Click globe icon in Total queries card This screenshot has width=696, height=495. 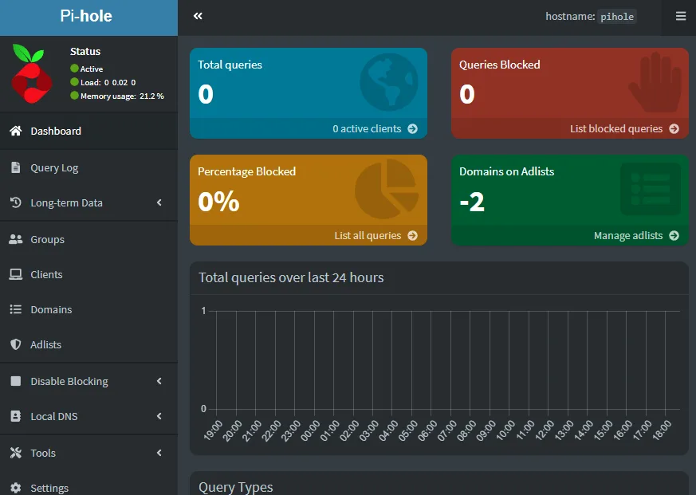(x=388, y=82)
